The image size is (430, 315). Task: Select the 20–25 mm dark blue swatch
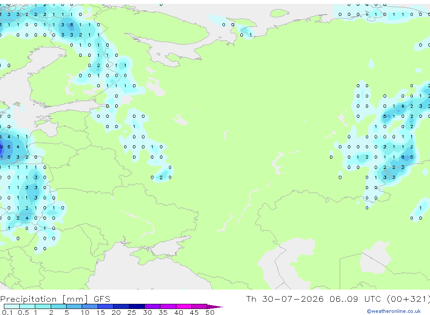click(121, 306)
